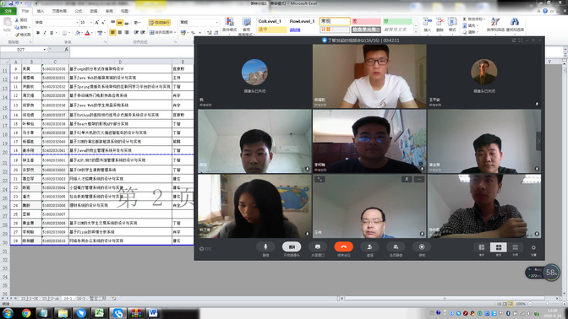Click the red font color icon
This screenshot has width=568, height=319.
coord(87,33)
